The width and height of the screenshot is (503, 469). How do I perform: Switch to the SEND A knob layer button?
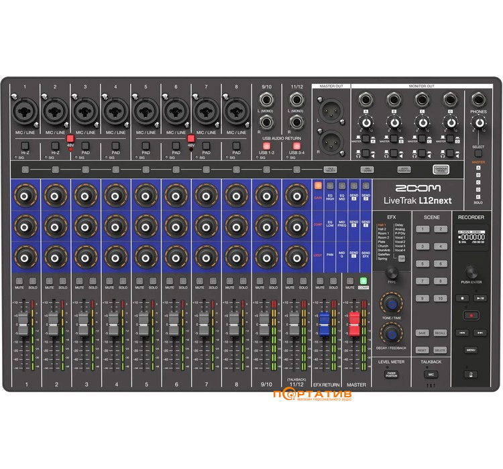354,186
